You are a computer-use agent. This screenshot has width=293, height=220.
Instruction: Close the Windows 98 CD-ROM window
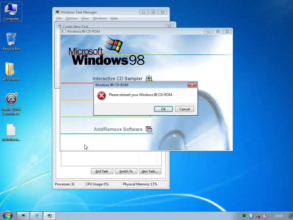[227, 32]
